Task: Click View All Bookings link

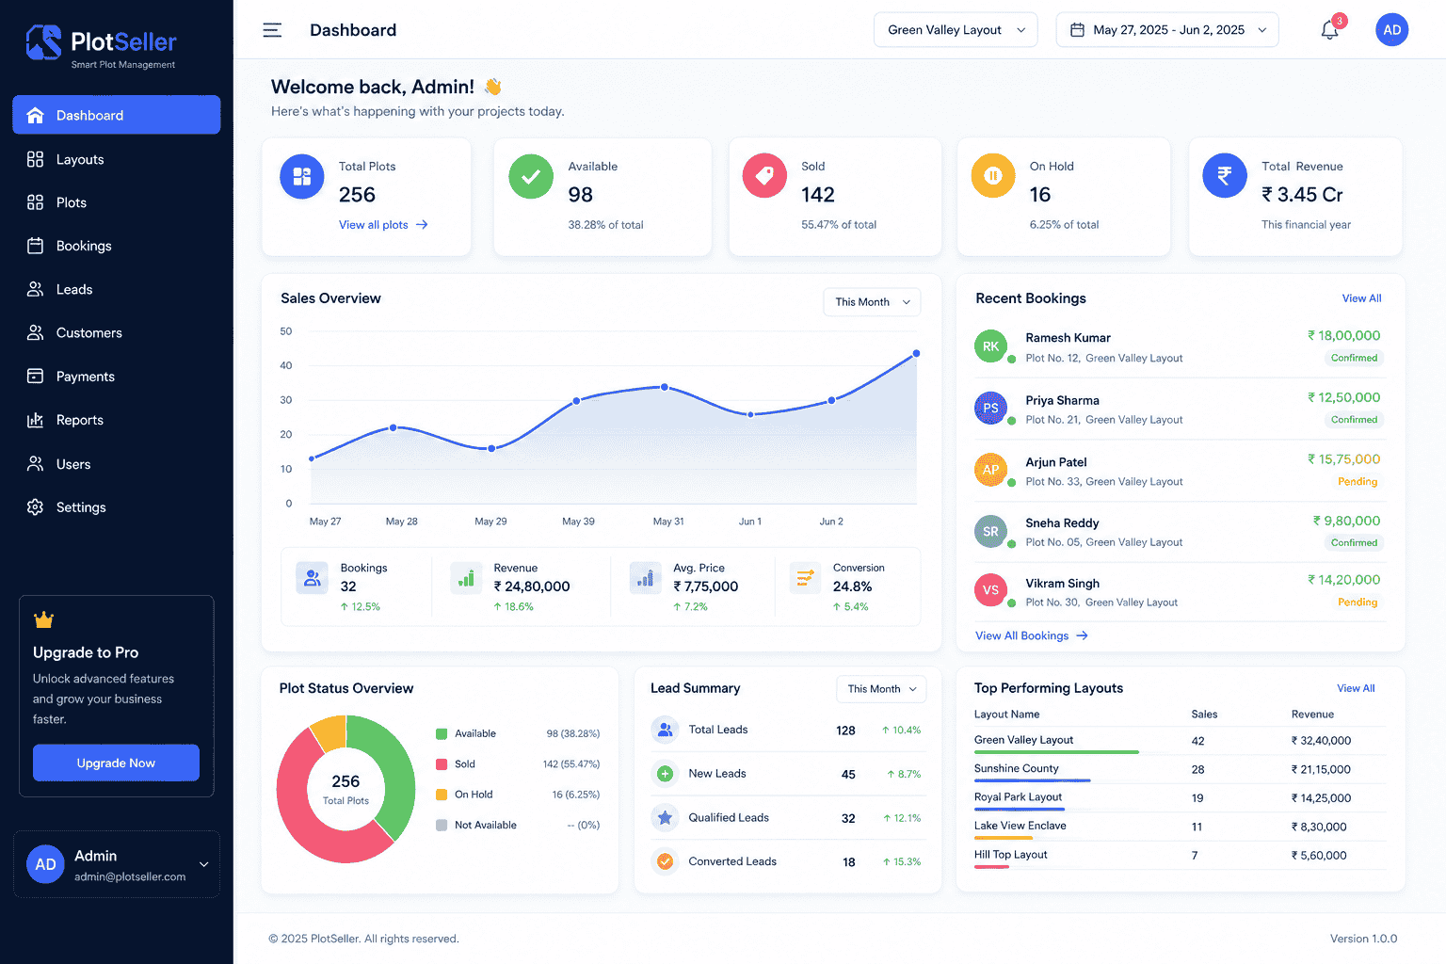Action: point(1032,635)
